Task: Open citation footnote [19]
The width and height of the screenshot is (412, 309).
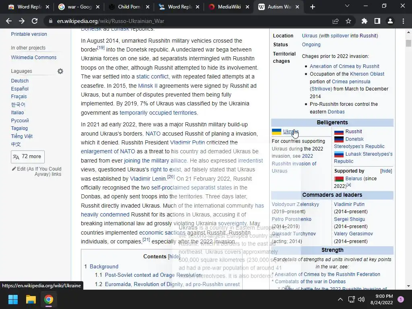Action: 101,48
